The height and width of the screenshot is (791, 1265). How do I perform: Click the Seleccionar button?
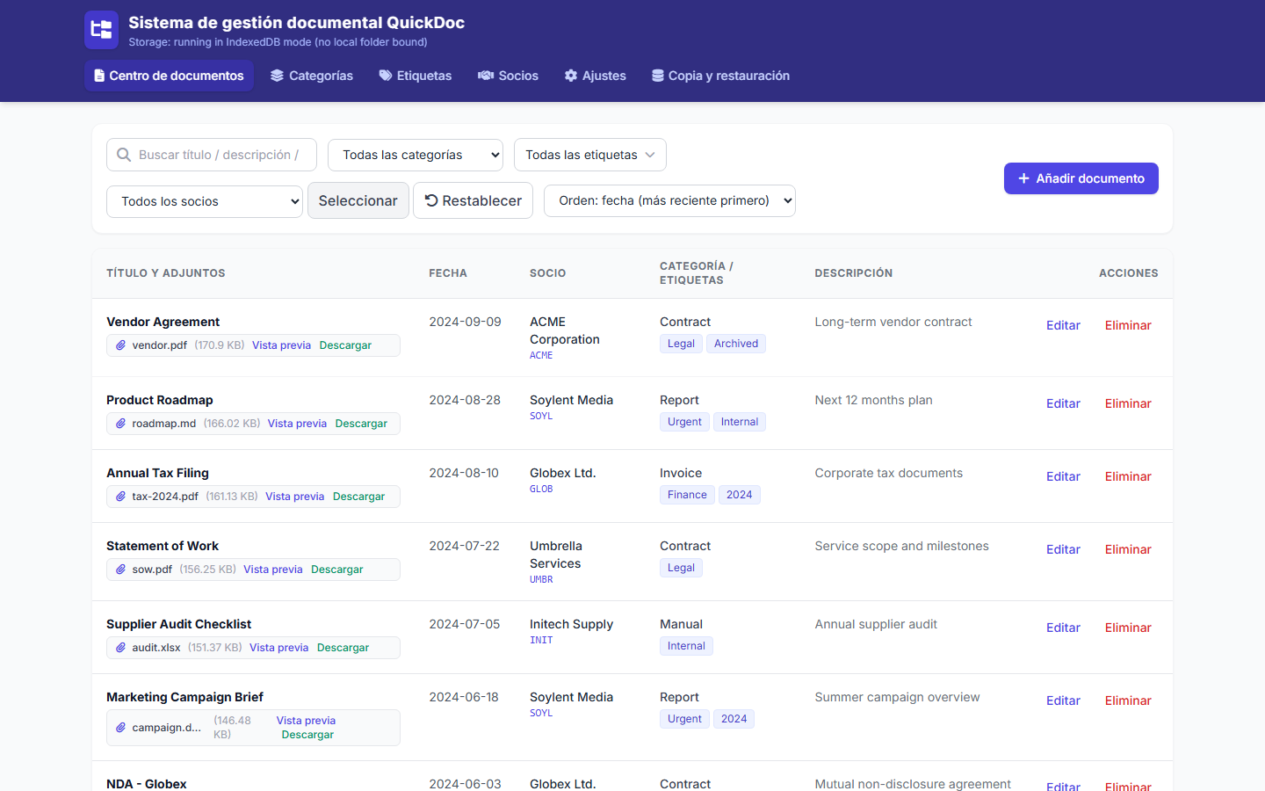pyautogui.click(x=358, y=200)
